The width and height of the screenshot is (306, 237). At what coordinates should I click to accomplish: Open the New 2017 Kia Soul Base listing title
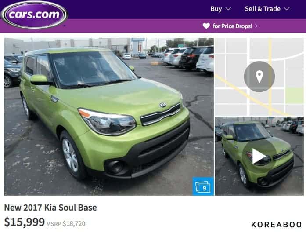point(50,208)
